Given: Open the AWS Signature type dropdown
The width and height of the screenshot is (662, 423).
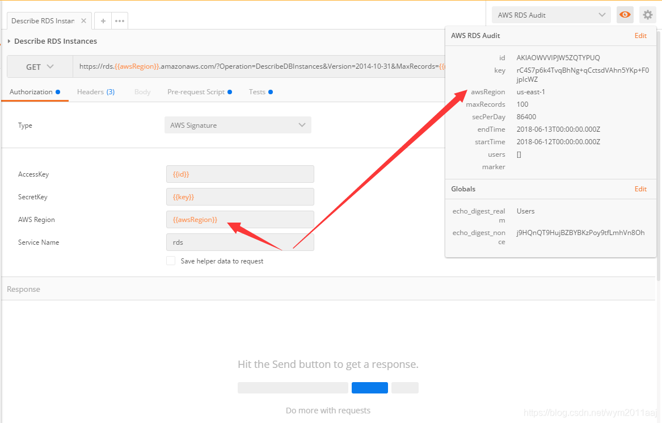Looking at the screenshot, I should click(x=238, y=125).
